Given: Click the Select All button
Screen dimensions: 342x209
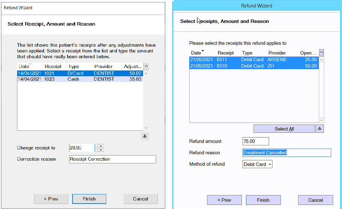Looking at the screenshot, I should (284, 129).
